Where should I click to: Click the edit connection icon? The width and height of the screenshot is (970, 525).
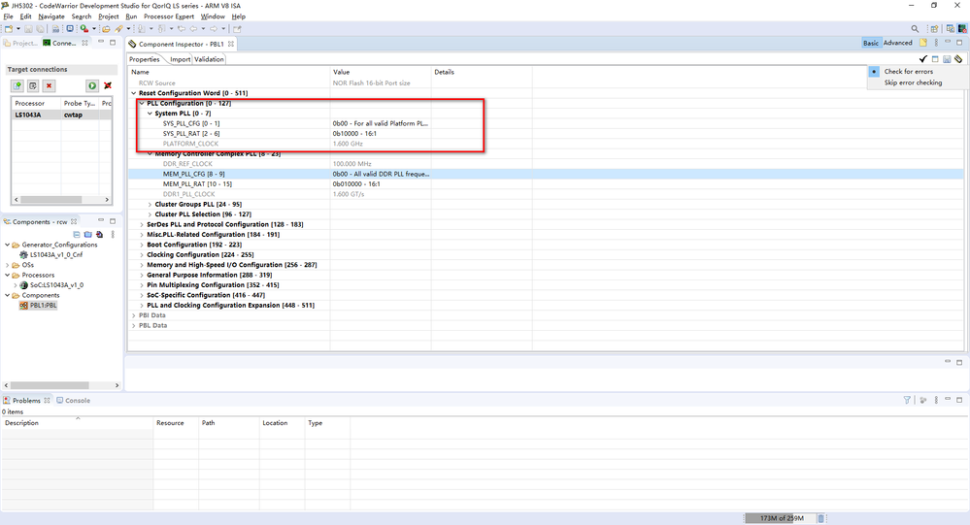(x=33, y=85)
